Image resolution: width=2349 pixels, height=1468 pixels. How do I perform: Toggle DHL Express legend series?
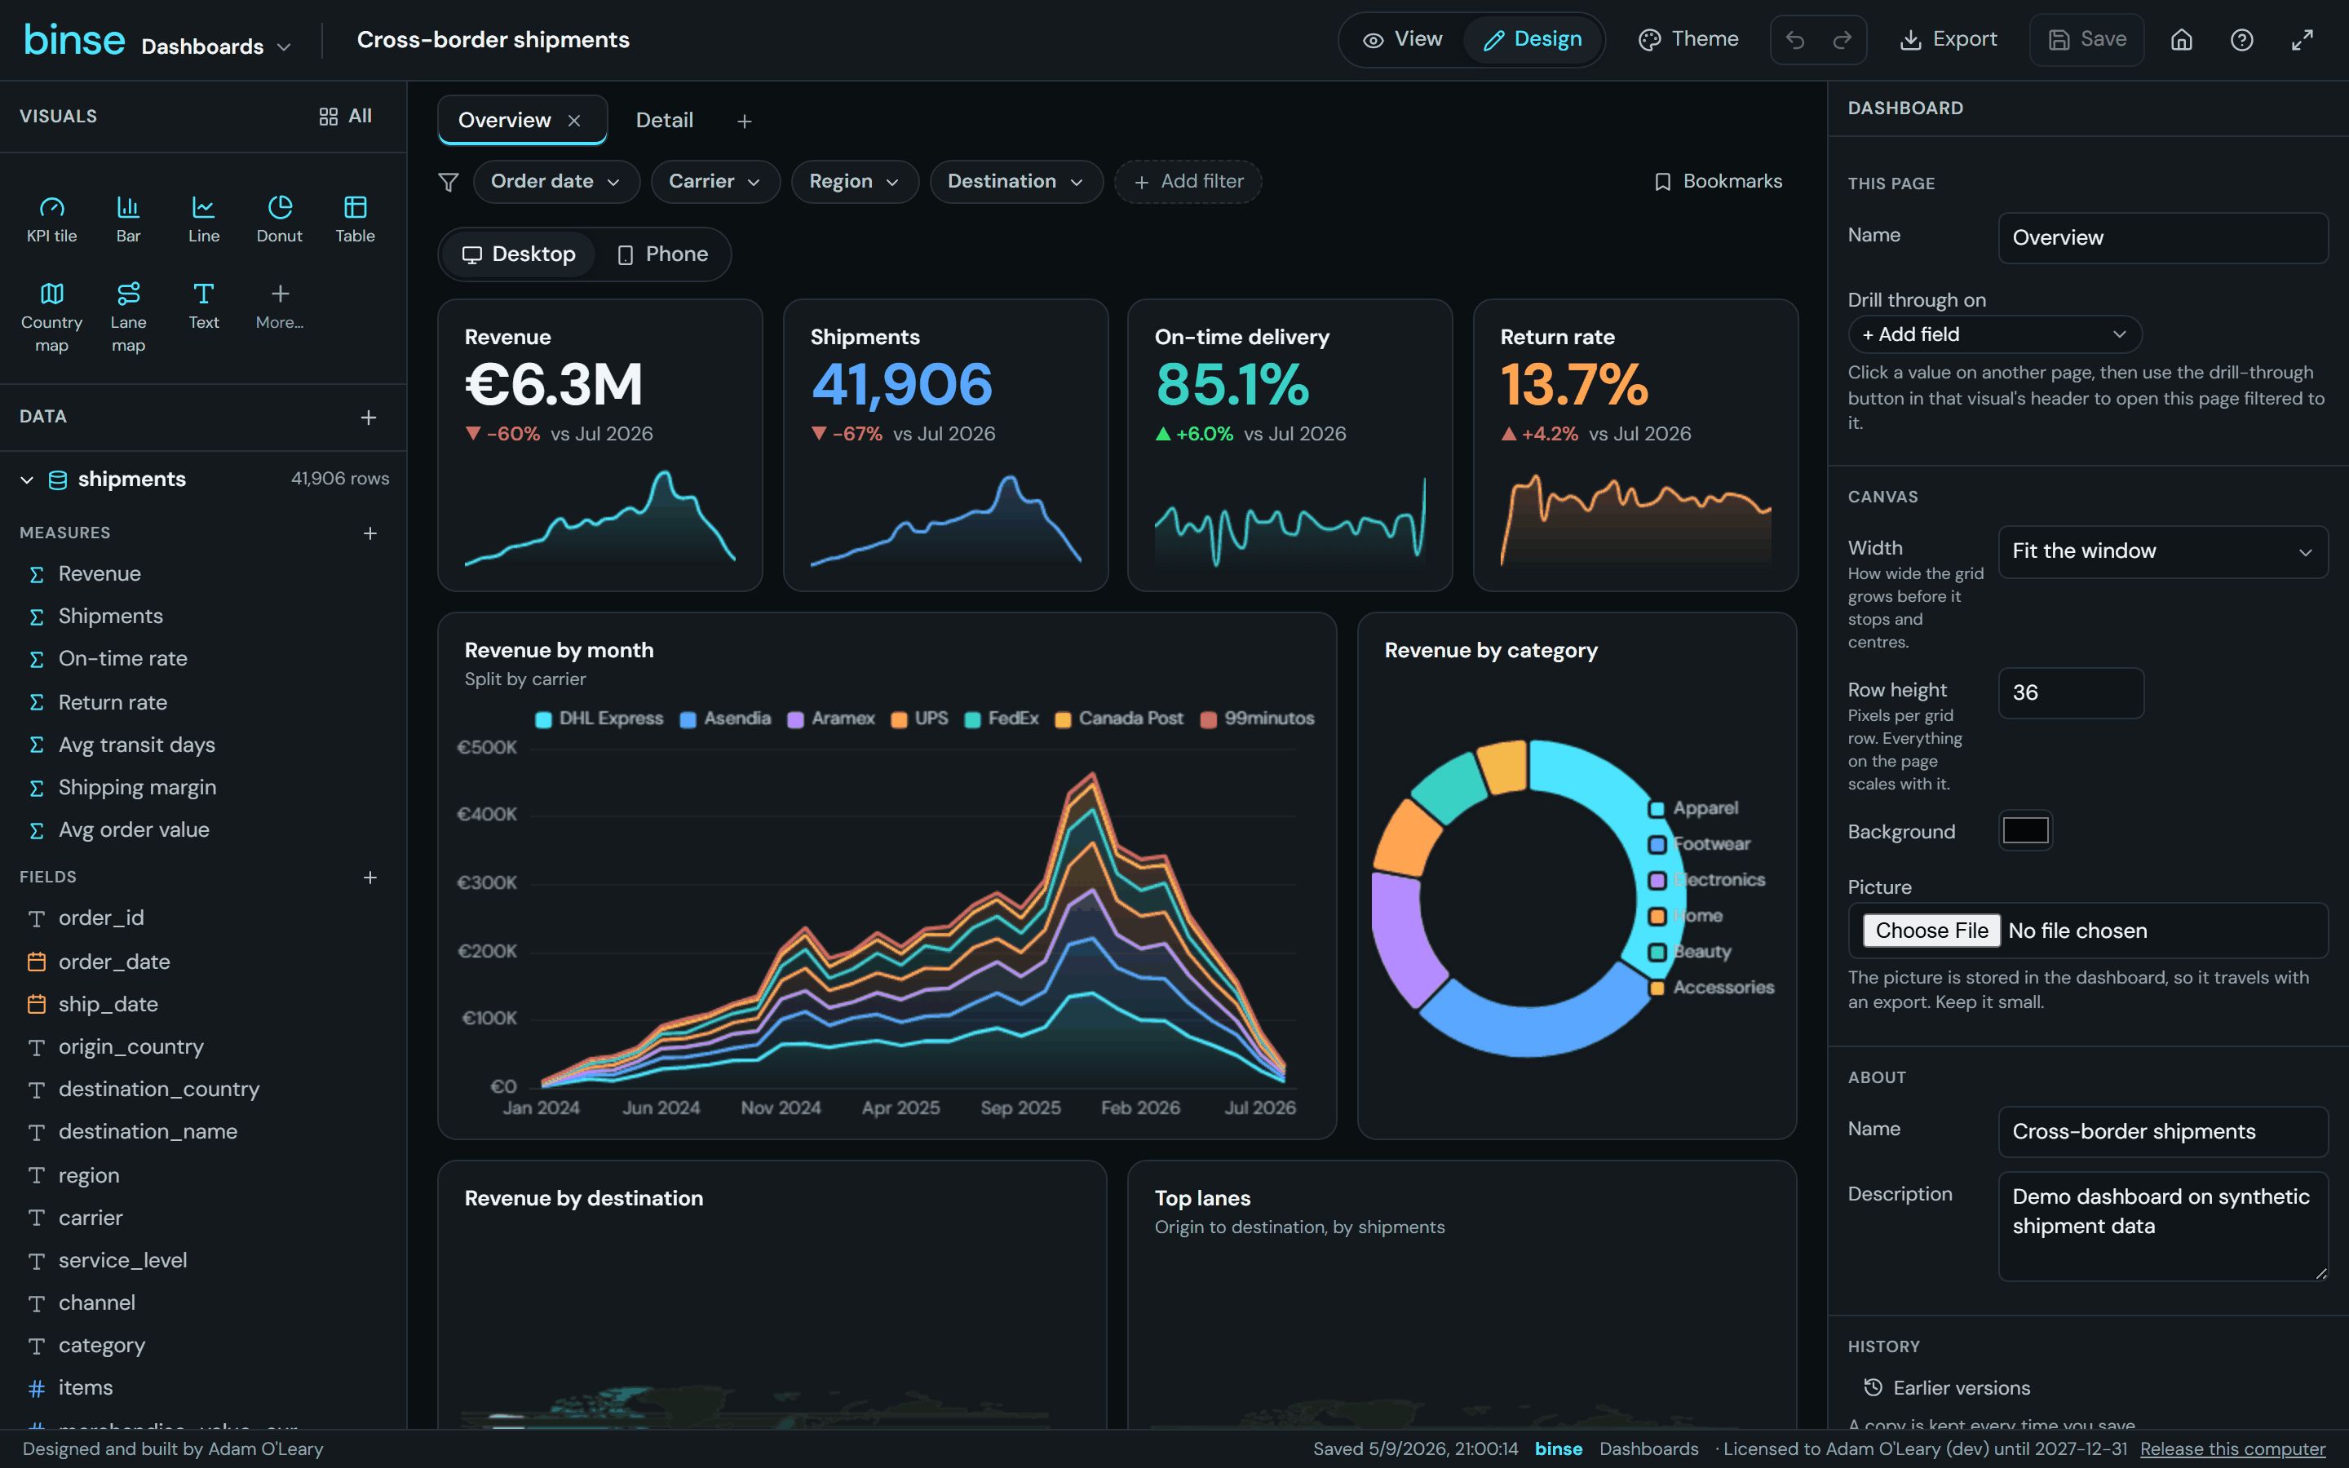tap(599, 719)
